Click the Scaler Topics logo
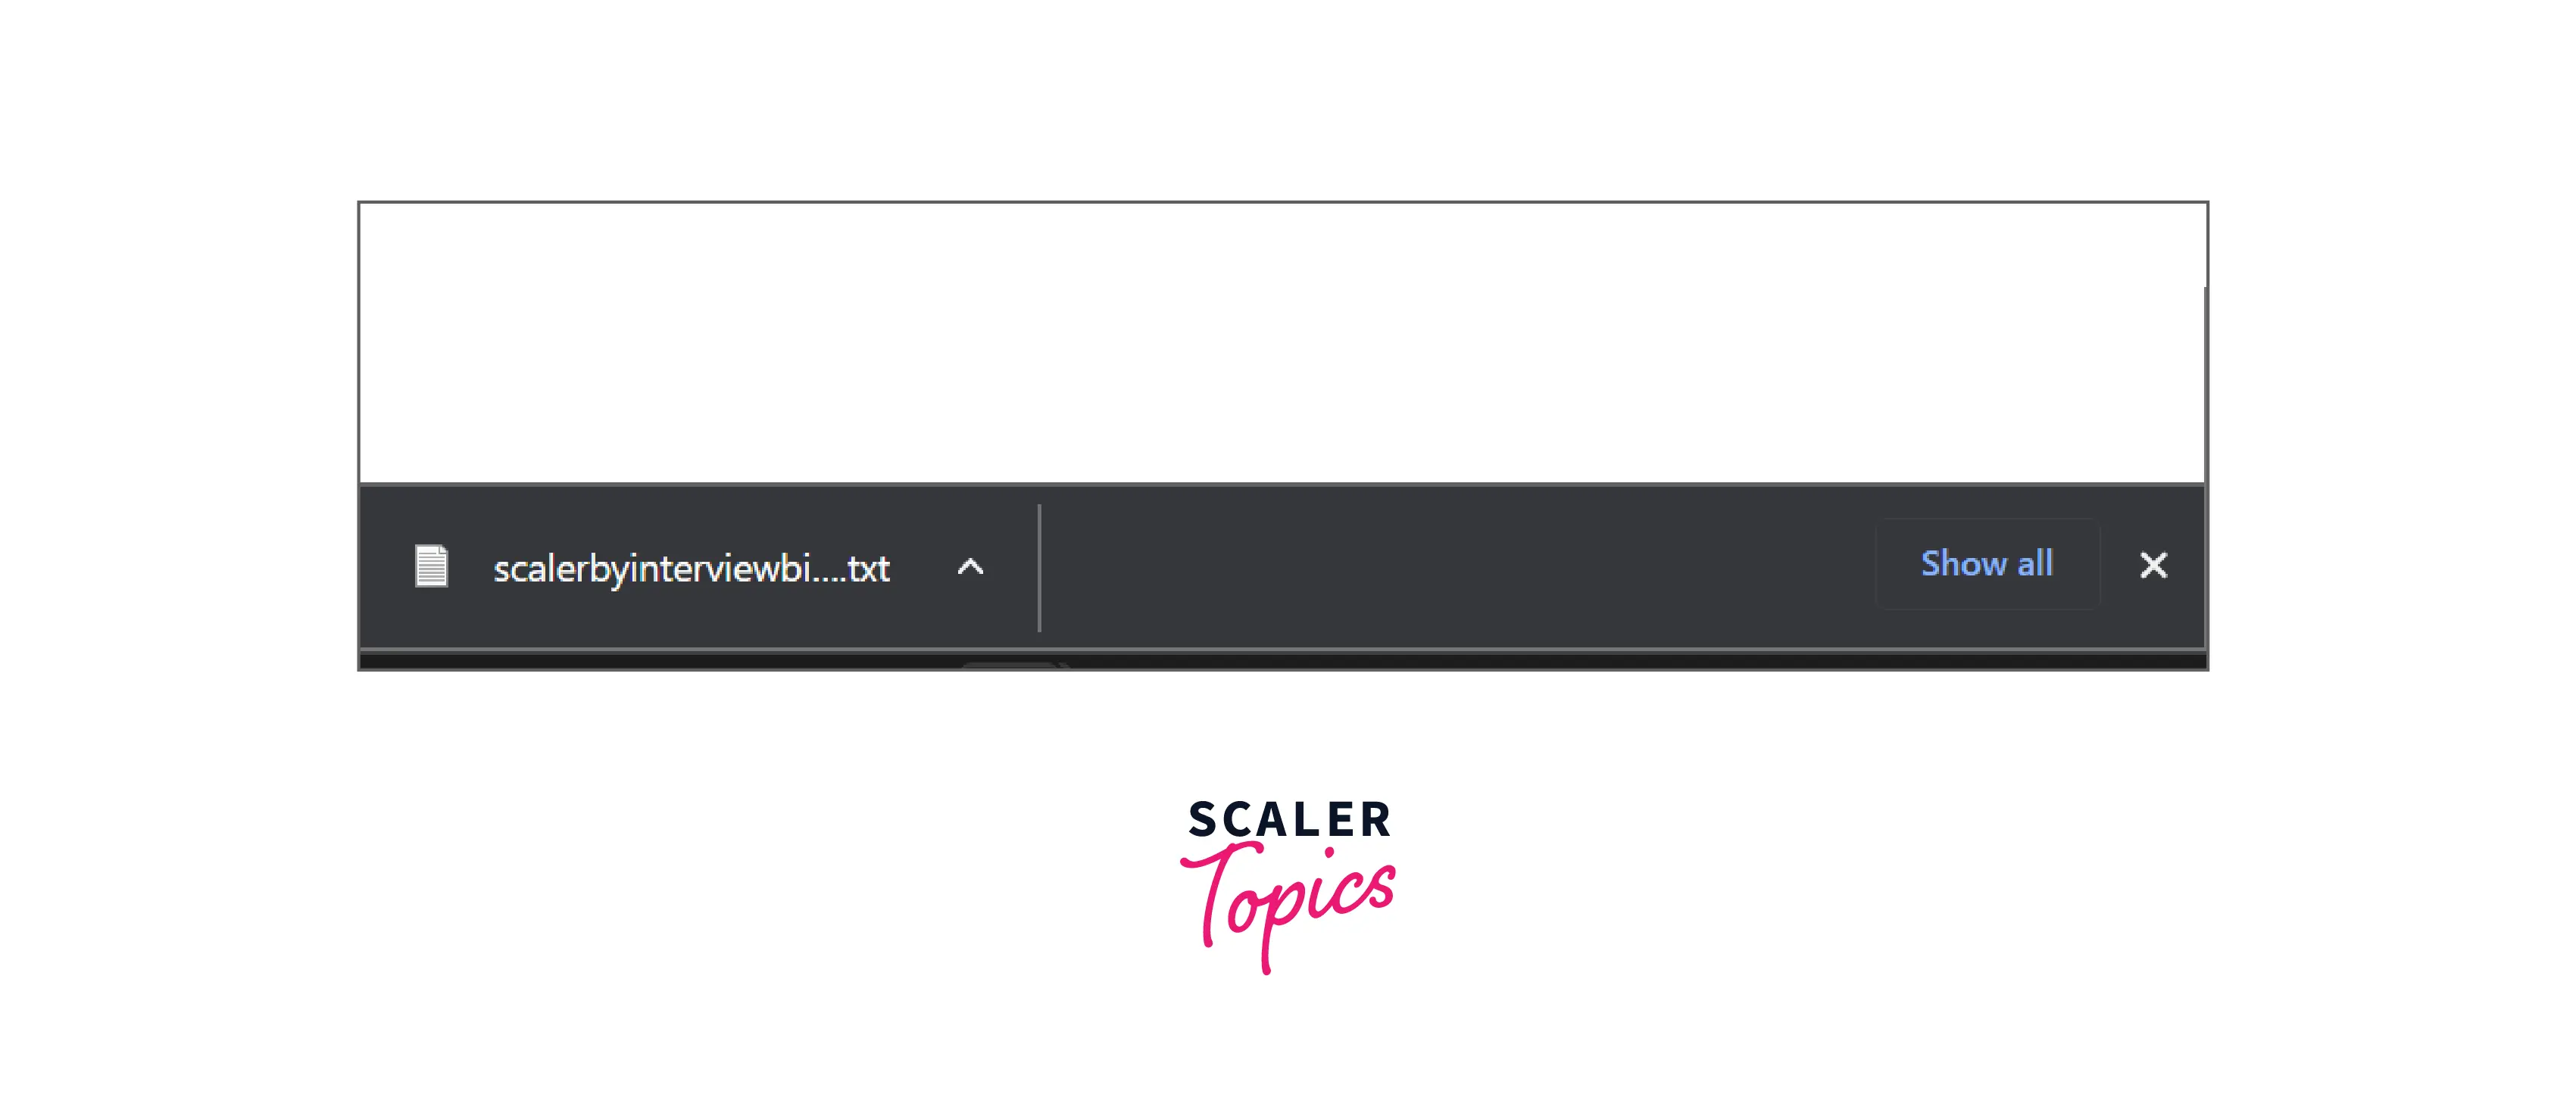This screenshot has width=2576, height=1113. coord(1288,885)
